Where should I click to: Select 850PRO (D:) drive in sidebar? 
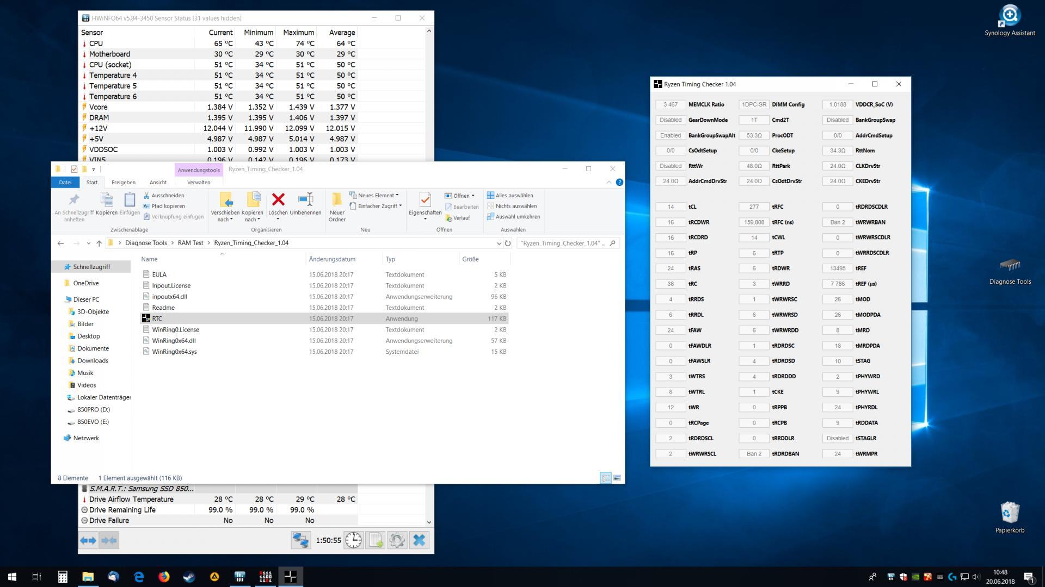93,410
